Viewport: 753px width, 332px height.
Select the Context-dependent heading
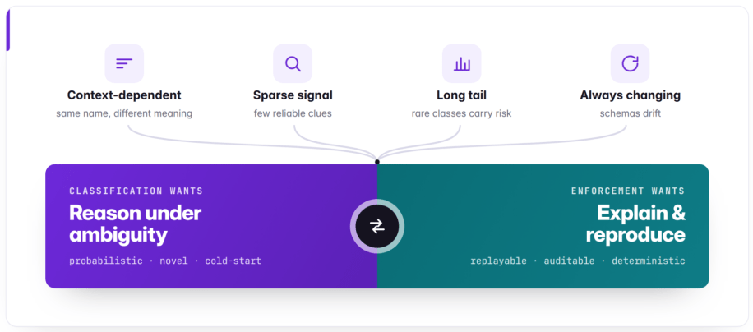[x=124, y=95]
